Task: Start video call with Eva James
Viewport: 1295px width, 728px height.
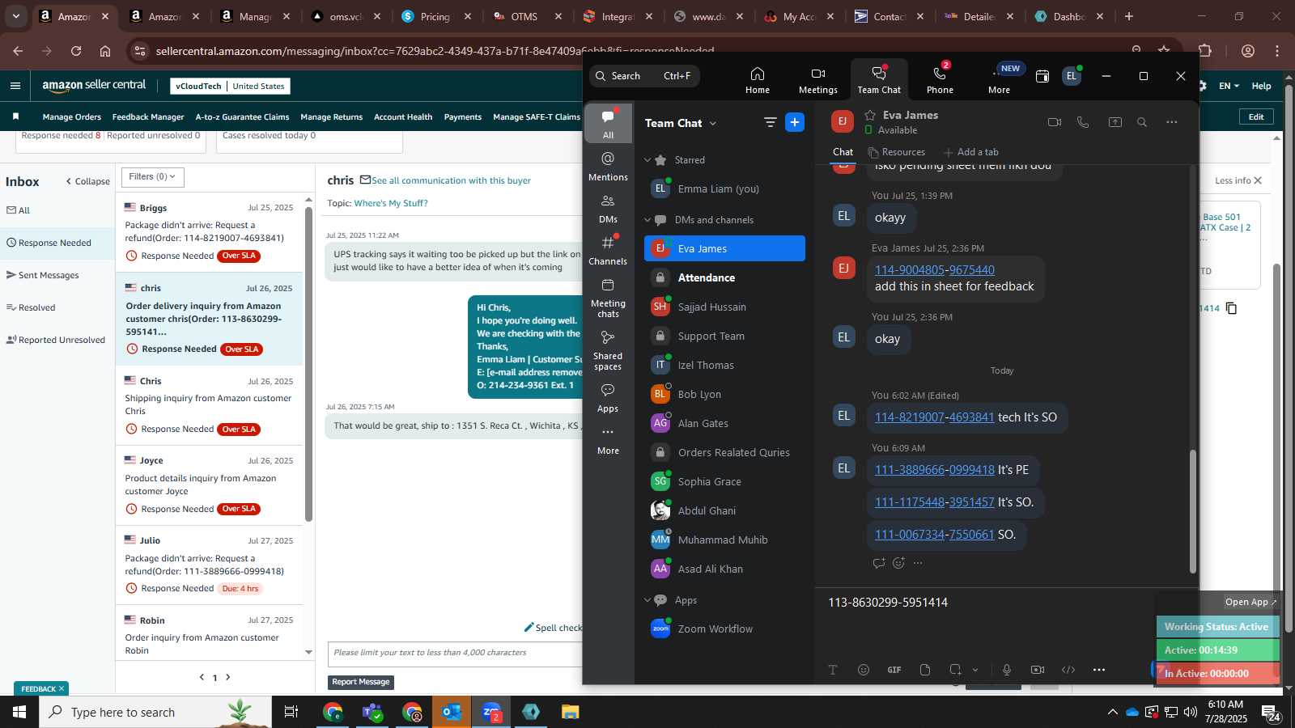Action: click(x=1054, y=122)
